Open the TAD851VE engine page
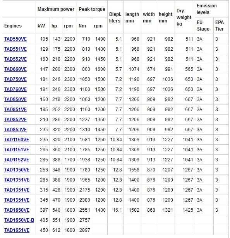 15,110
